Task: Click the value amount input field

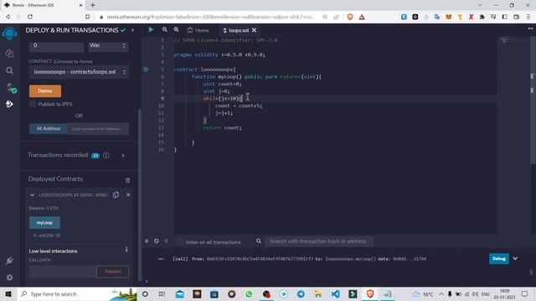Action: pyautogui.click(x=56, y=46)
